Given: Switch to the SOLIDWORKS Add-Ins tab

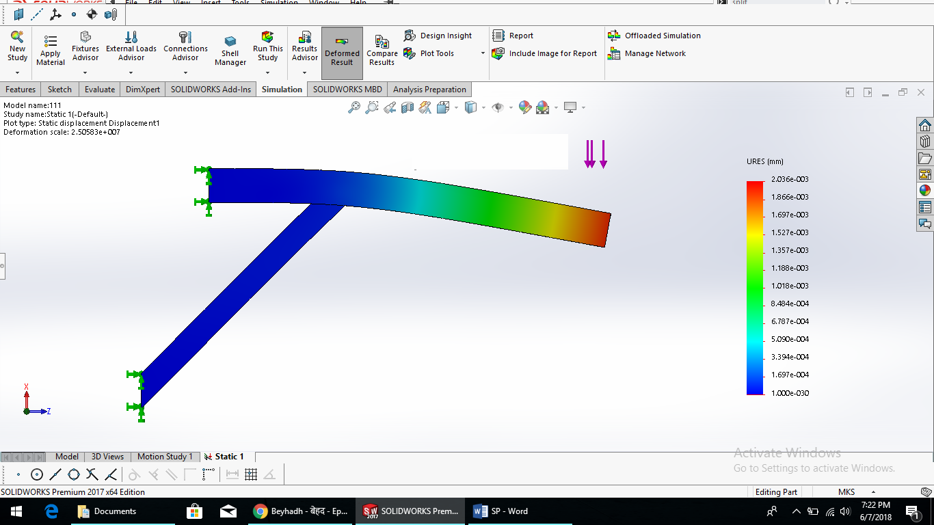Looking at the screenshot, I should [211, 90].
